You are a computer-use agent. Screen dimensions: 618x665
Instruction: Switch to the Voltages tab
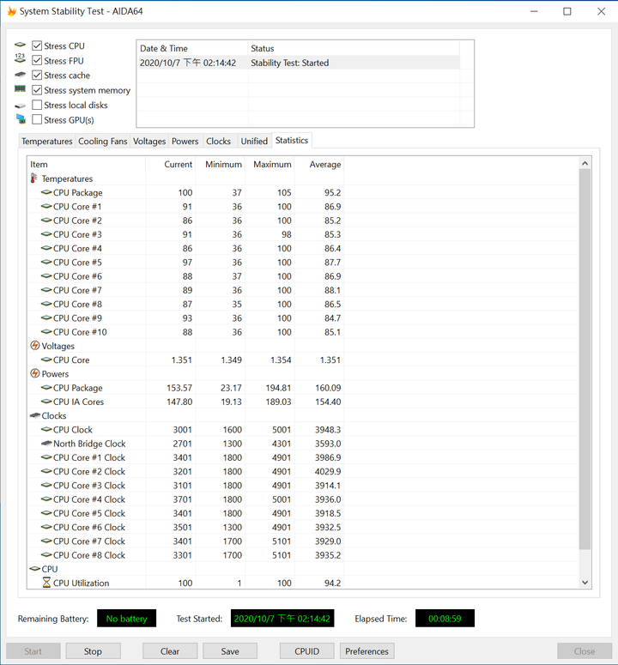coord(149,142)
